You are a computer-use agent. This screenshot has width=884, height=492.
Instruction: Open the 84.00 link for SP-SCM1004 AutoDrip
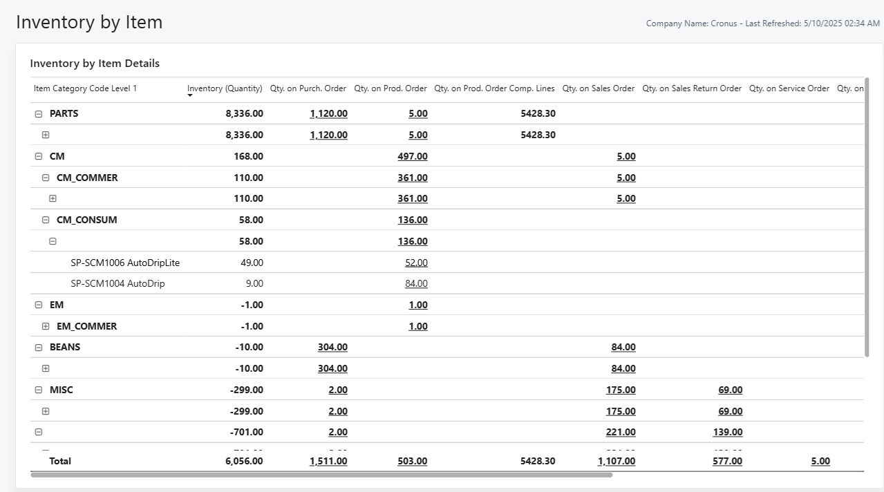(x=416, y=283)
